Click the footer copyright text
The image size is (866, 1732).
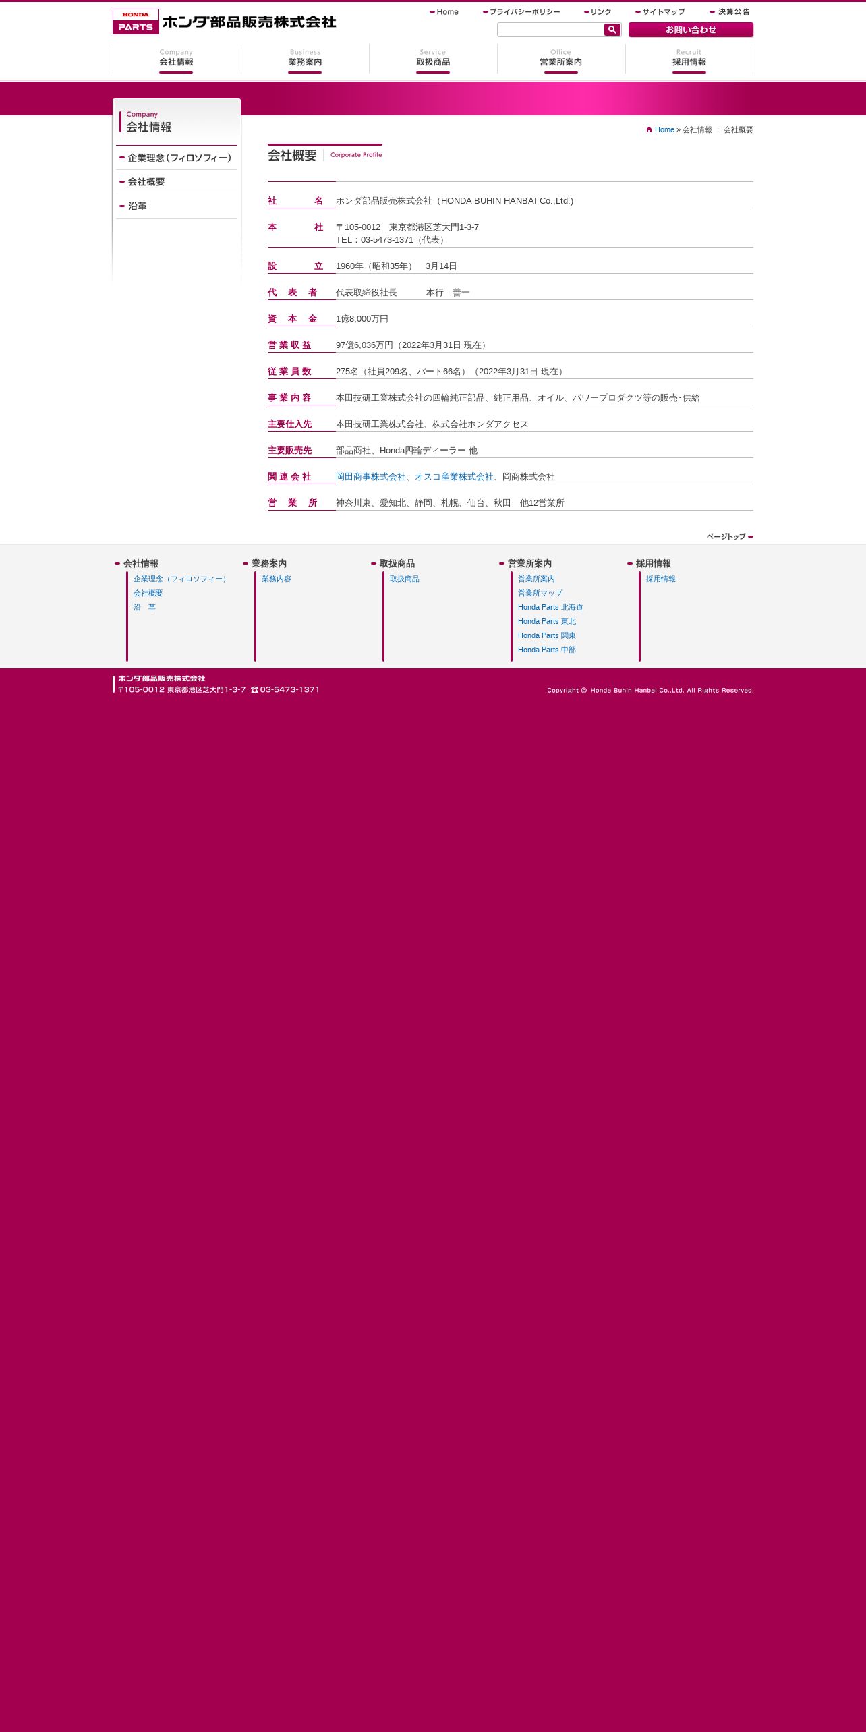[x=650, y=691]
